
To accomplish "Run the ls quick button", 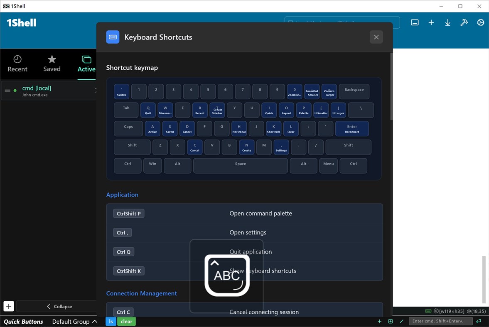I will pos(111,321).
